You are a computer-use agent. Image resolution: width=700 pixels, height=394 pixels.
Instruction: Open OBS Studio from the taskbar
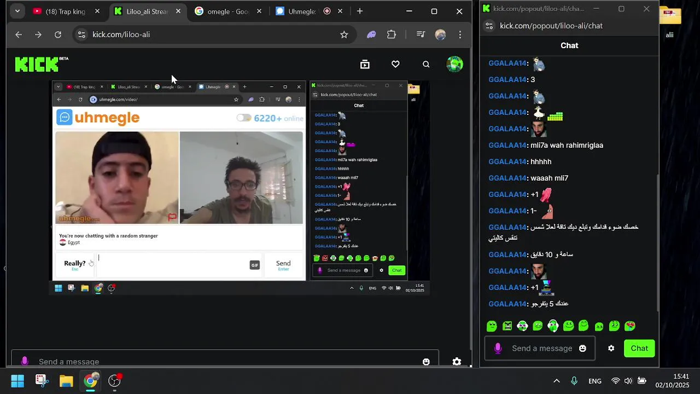click(114, 381)
